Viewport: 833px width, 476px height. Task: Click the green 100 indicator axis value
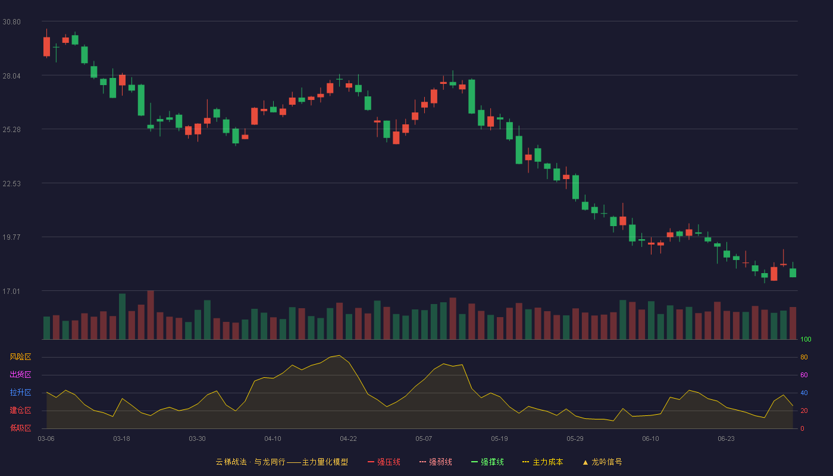806,340
